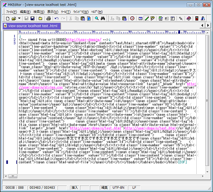Click the user-domain/styles.css link text
213x192 pixels.
click(41, 88)
